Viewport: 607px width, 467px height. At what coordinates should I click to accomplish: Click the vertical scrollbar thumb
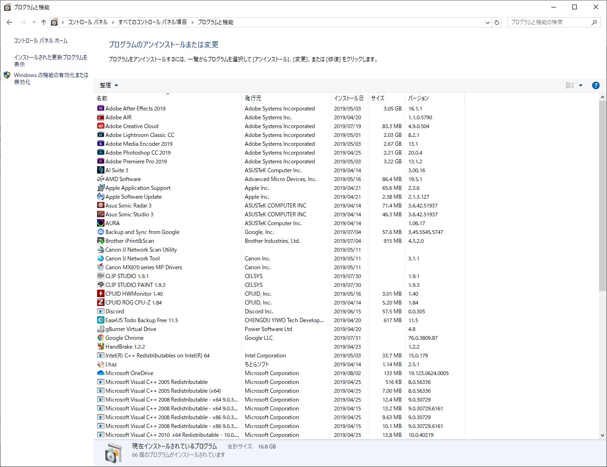603,196
